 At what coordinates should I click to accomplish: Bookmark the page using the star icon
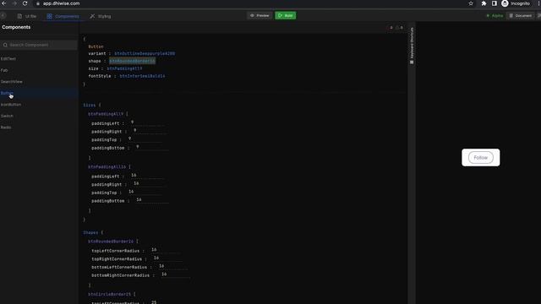471,3
